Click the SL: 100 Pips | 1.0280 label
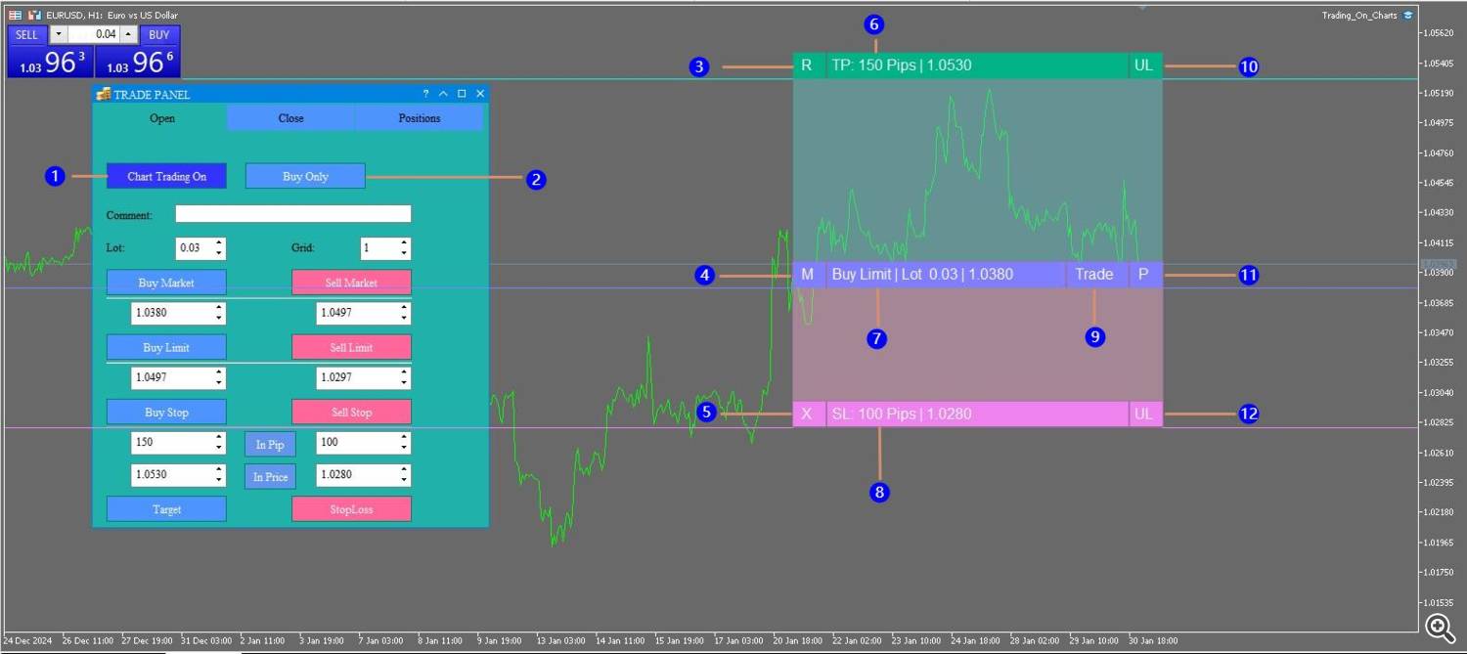The width and height of the screenshot is (1467, 654). click(977, 414)
